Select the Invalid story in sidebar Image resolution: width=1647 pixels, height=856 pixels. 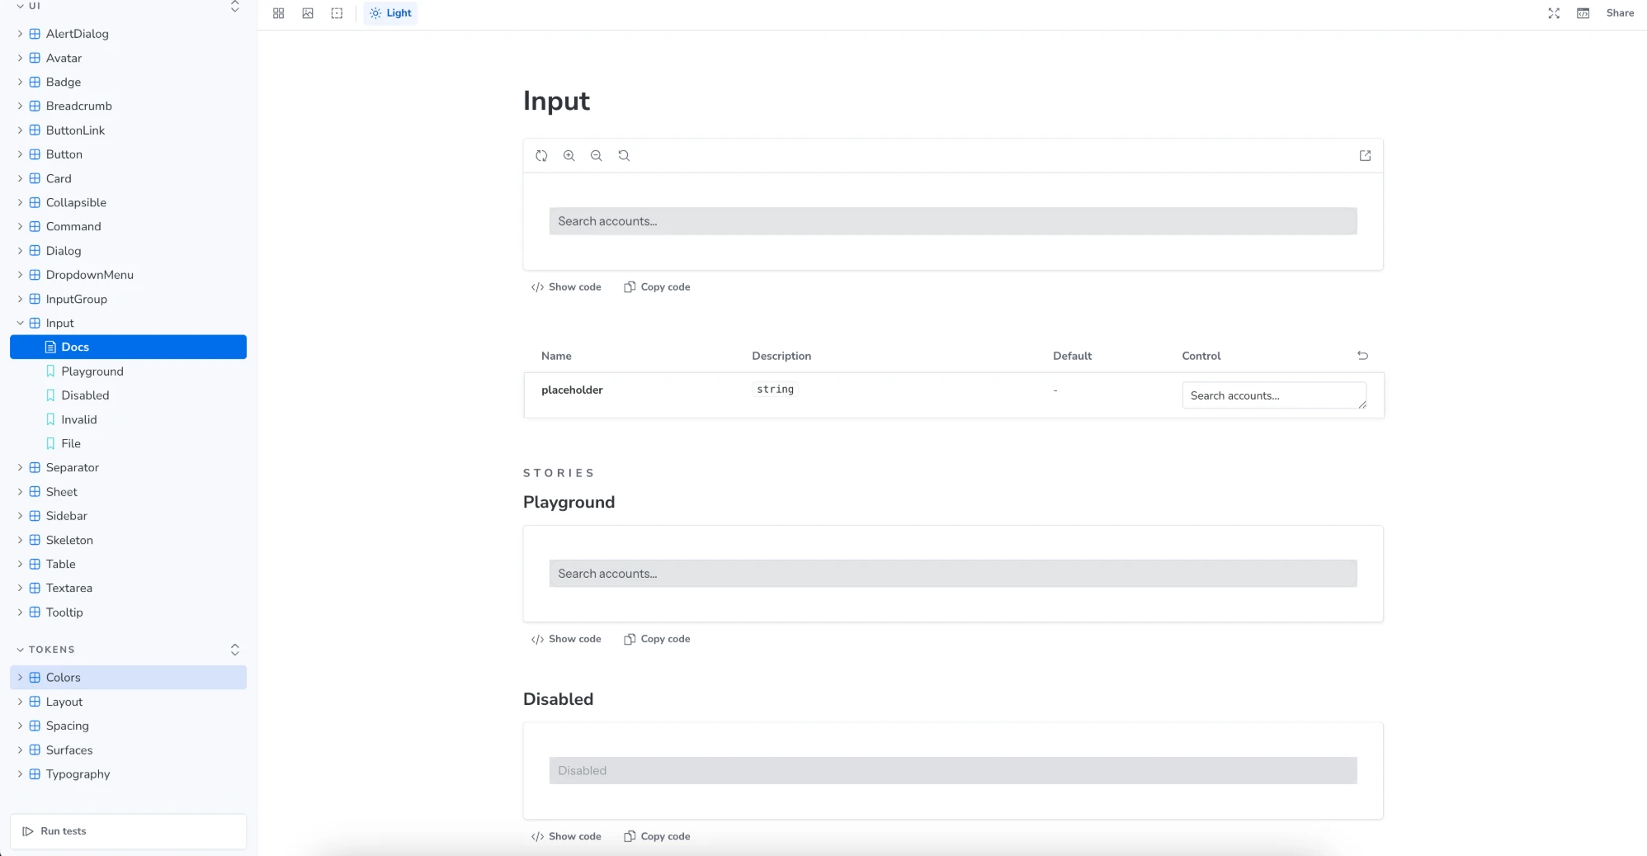tap(78, 419)
